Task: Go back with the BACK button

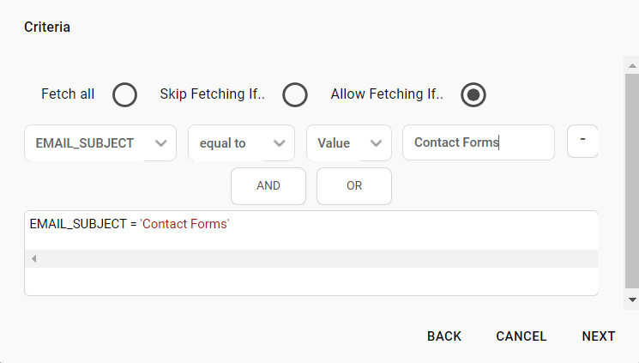Action: click(x=444, y=336)
